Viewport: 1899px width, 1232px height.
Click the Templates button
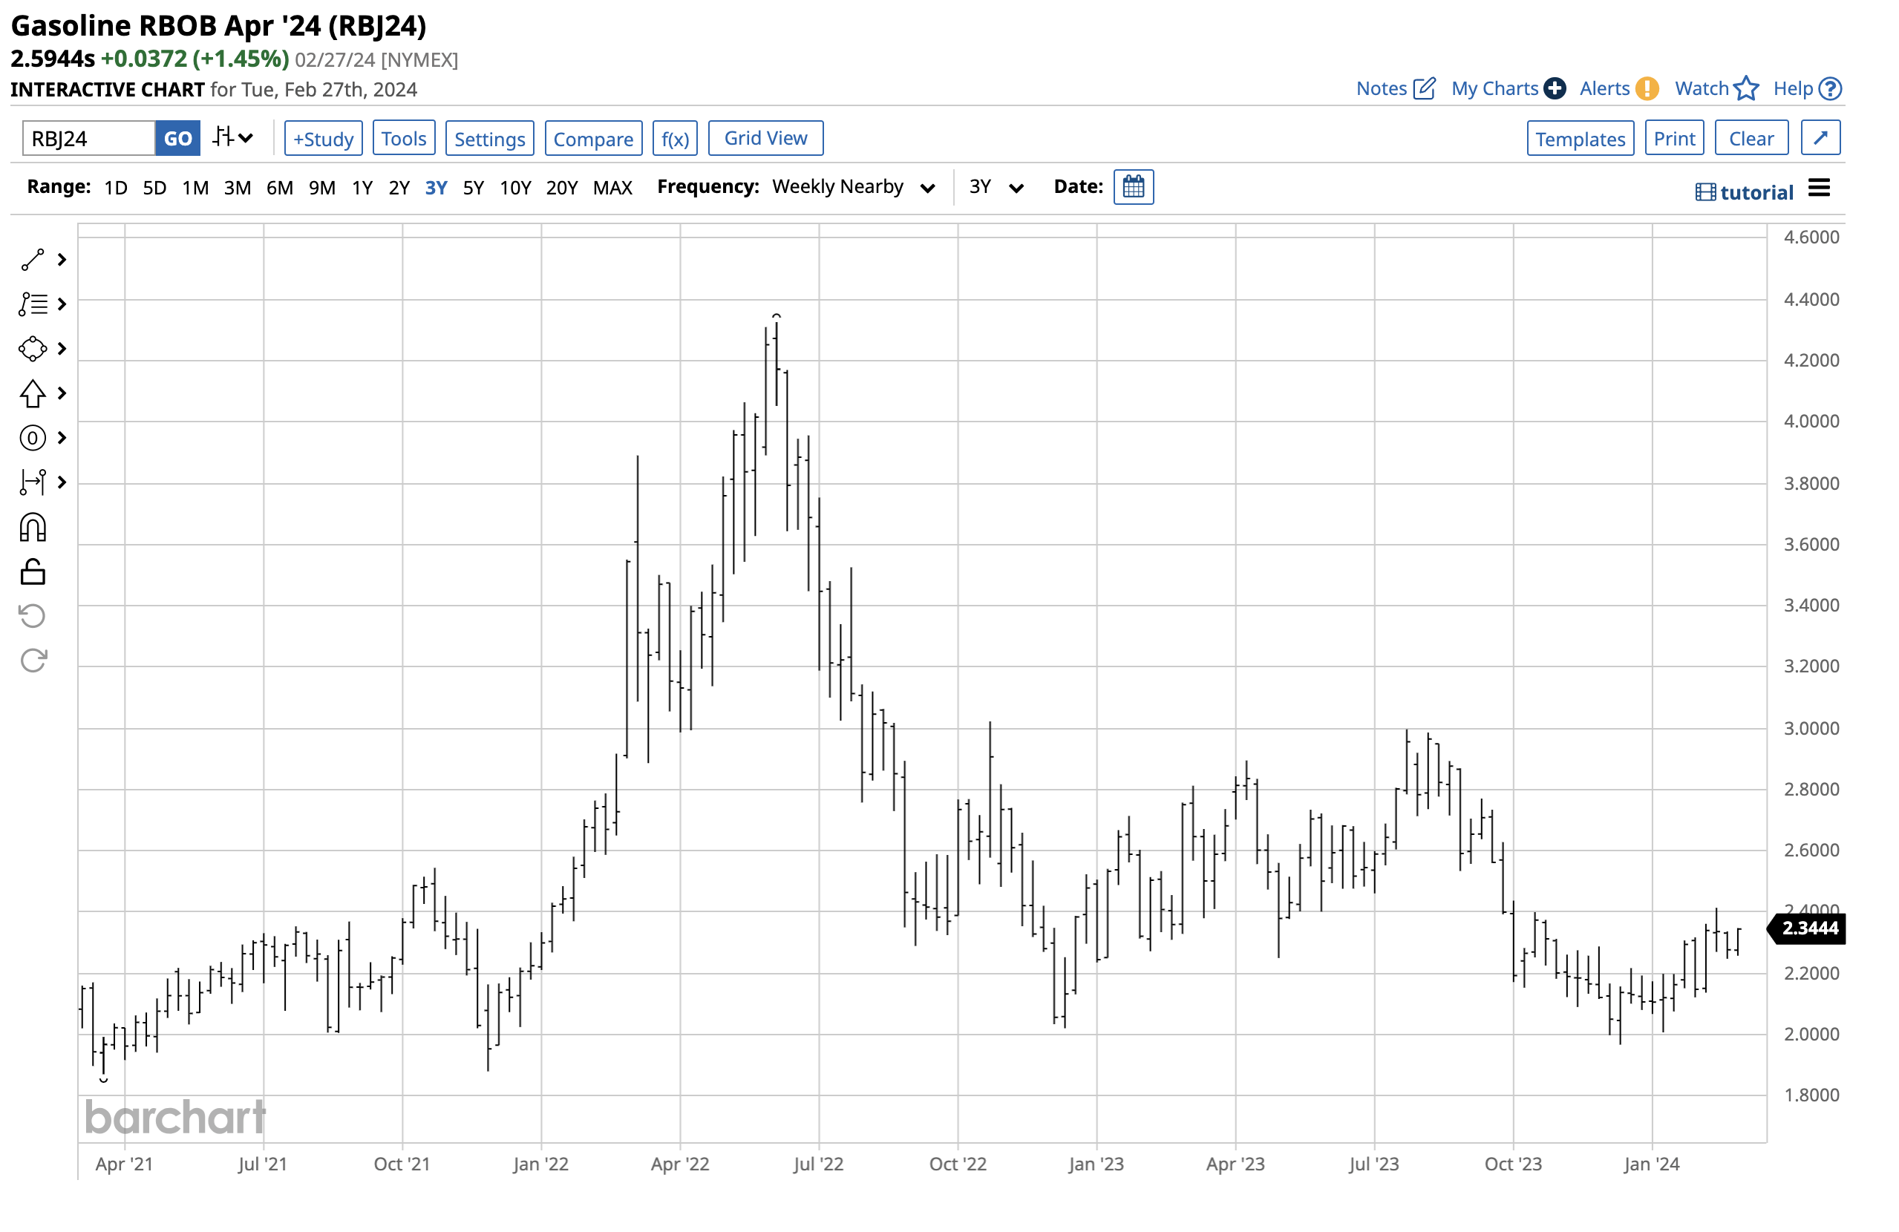(x=1579, y=139)
